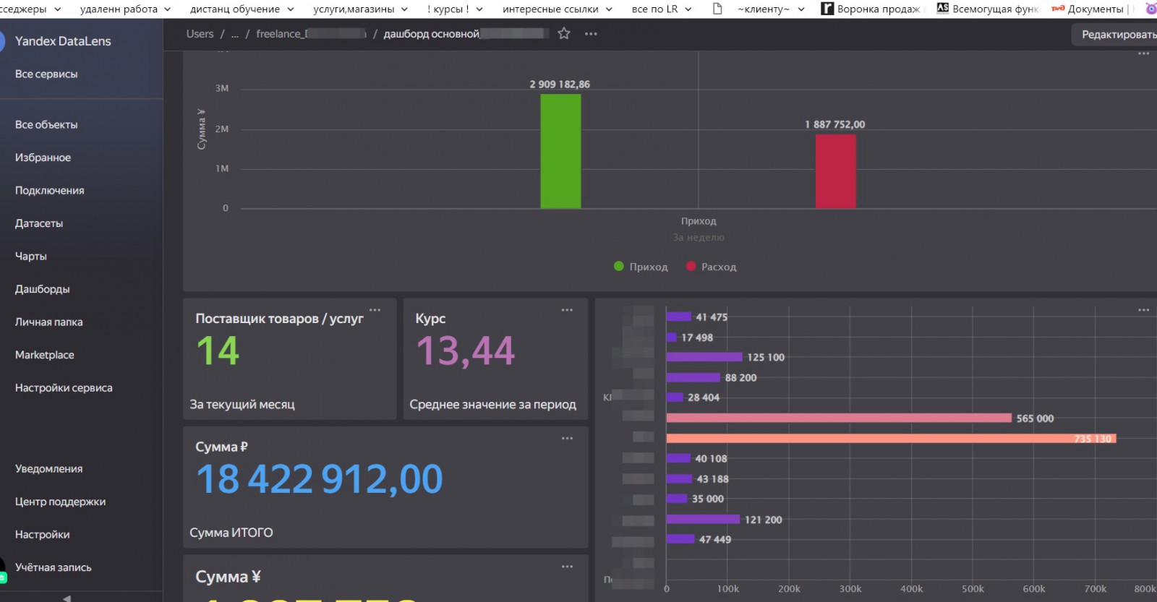Open Учётная запись in sidebar

point(54,567)
